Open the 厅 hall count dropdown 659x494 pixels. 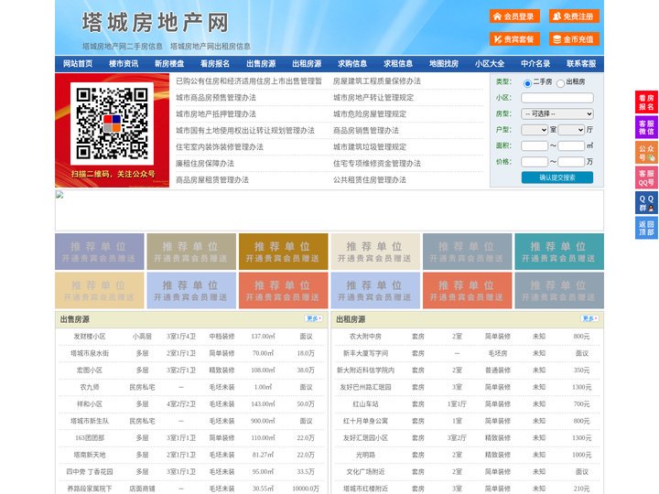[571, 130]
